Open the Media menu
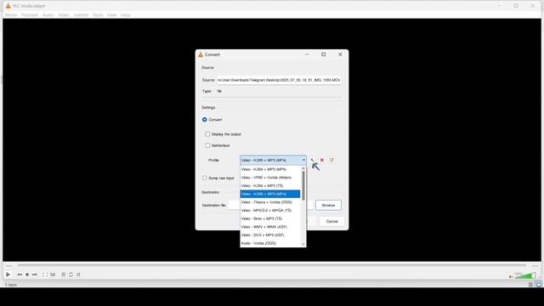544x306 pixels. pos(11,15)
